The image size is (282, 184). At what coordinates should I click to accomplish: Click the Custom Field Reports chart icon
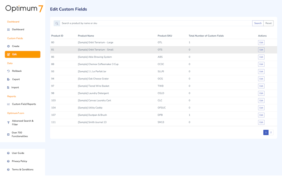click(x=8, y=104)
